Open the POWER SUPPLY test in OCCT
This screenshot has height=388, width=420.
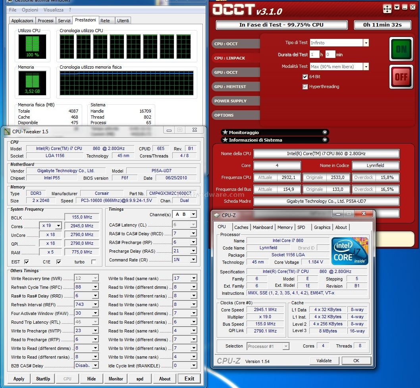point(236,101)
